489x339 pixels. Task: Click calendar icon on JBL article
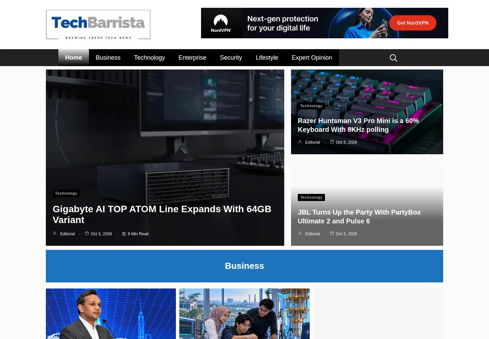point(332,234)
